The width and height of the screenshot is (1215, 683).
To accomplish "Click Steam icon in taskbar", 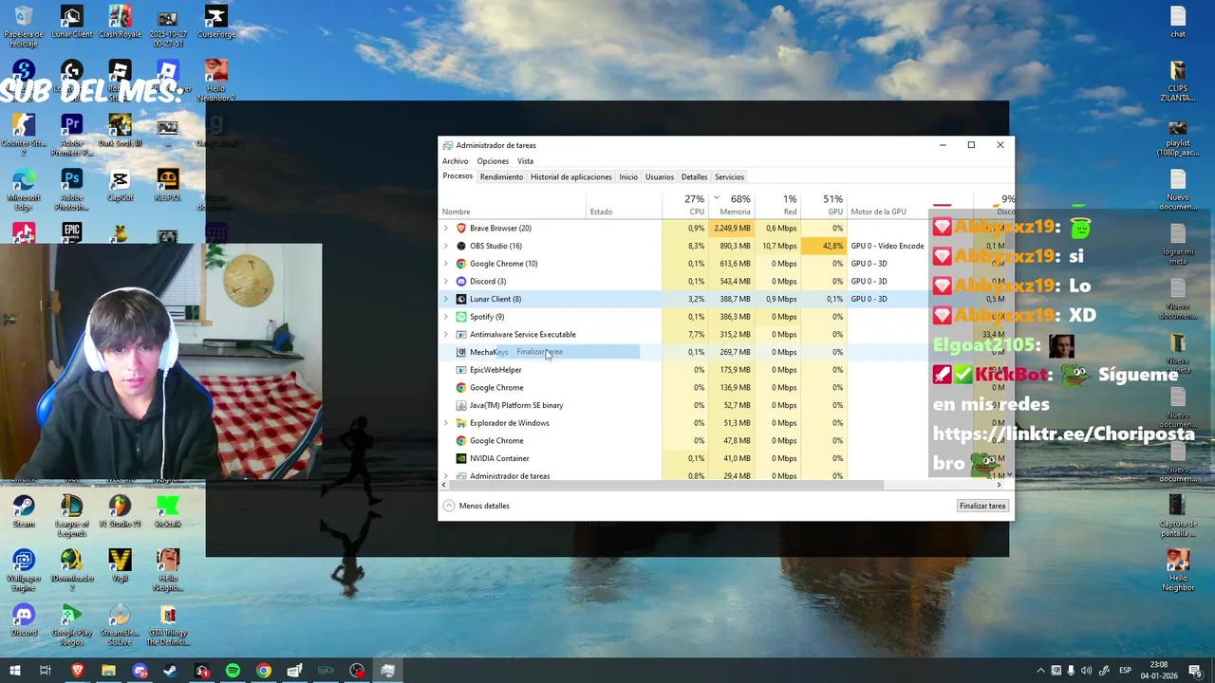I will (x=170, y=671).
